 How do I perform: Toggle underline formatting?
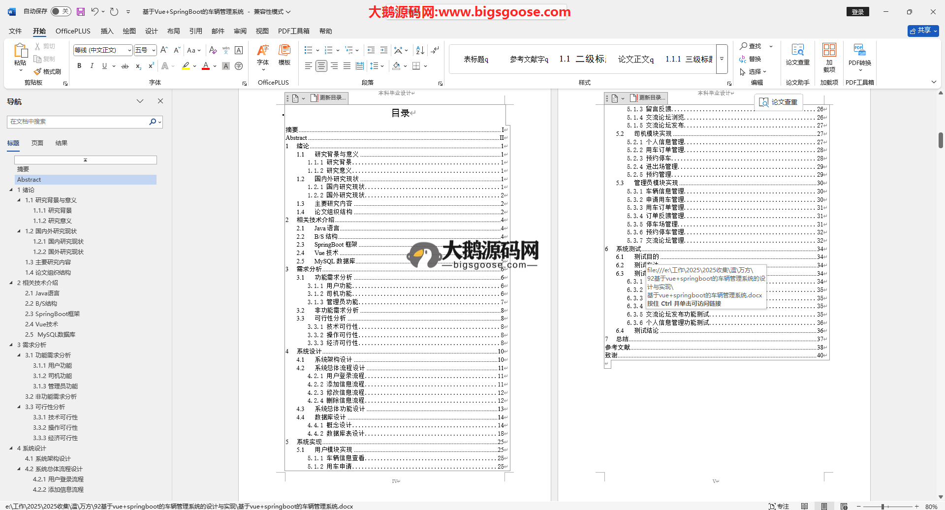pyautogui.click(x=104, y=66)
